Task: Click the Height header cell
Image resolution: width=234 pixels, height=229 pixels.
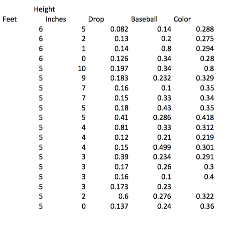Action: [44, 10]
